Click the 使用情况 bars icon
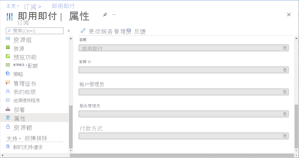The image size is (299, 158). click(x=8, y=65)
